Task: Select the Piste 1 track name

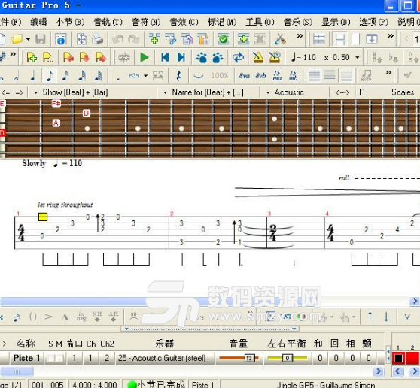Action: click(x=26, y=358)
